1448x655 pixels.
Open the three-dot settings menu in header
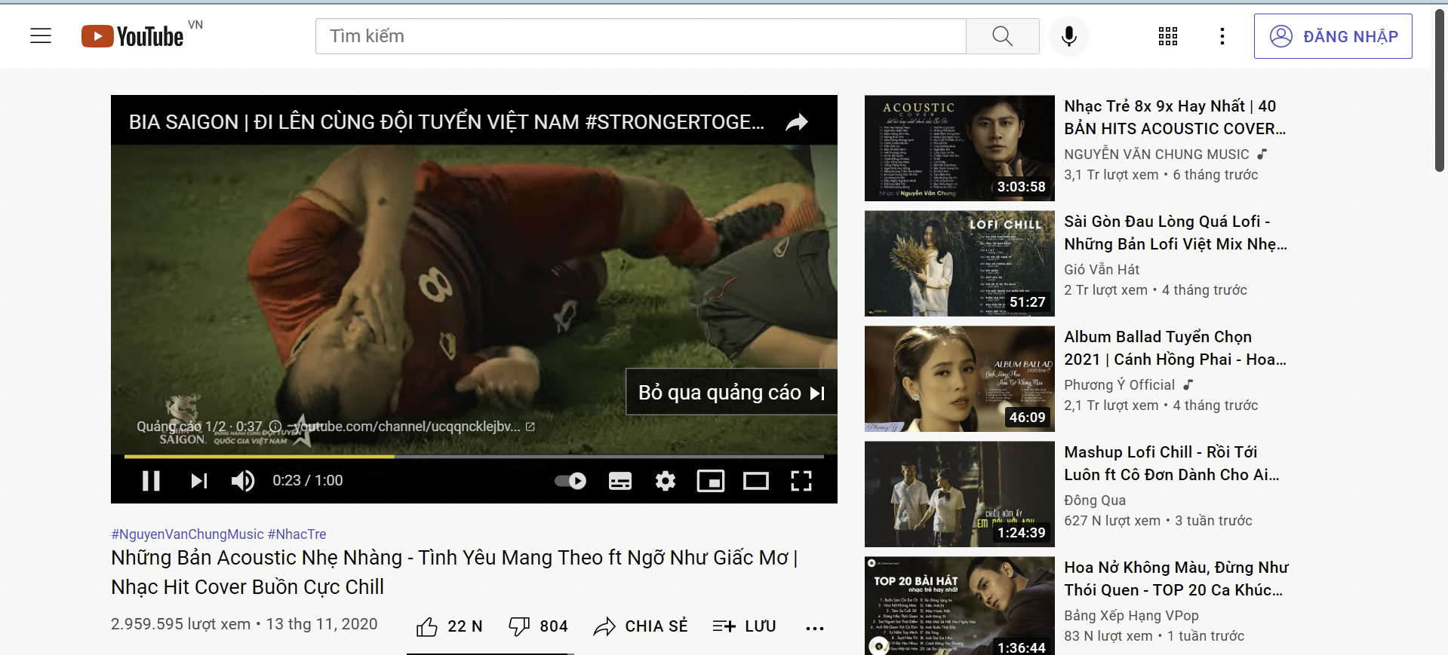[x=1222, y=36]
